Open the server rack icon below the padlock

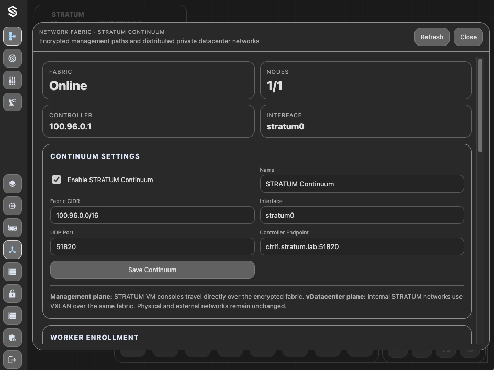pos(12,316)
